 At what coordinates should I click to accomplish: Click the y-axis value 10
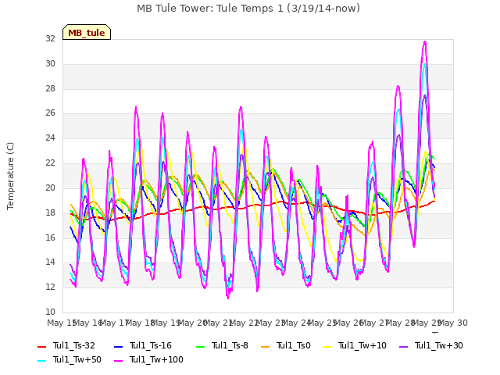(50, 312)
